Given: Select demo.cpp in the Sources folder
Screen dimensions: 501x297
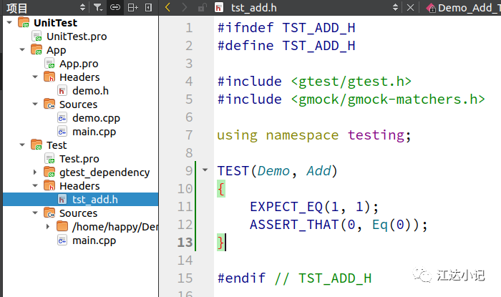Looking at the screenshot, I should point(96,118).
